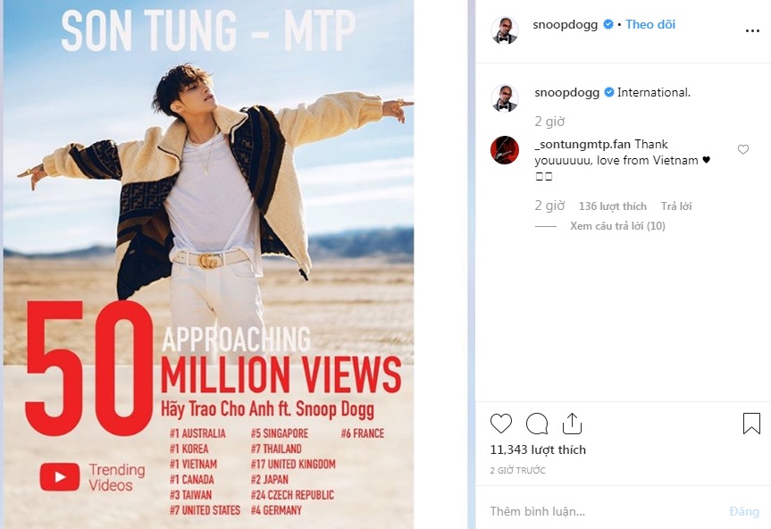The width and height of the screenshot is (771, 529).
Task: Open the 11,343 lượt thích list
Action: (x=538, y=449)
